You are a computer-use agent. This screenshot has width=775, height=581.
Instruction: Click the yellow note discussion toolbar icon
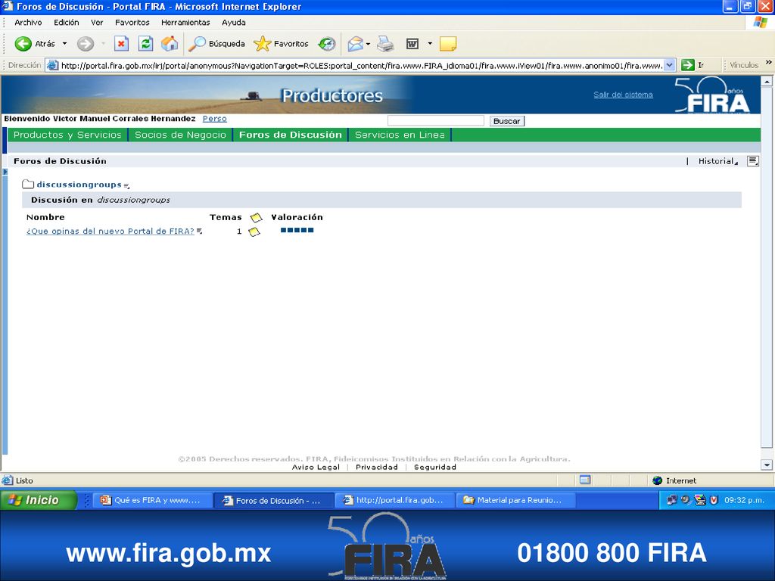pos(448,44)
